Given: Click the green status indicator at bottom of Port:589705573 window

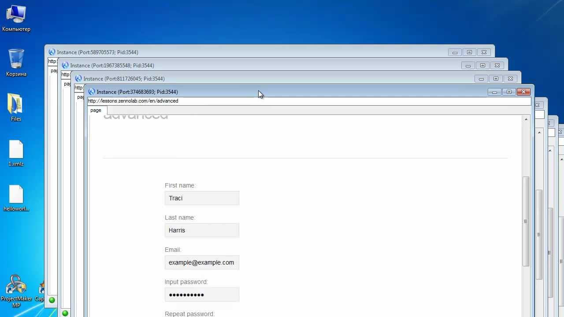Looking at the screenshot, I should tap(52, 300).
